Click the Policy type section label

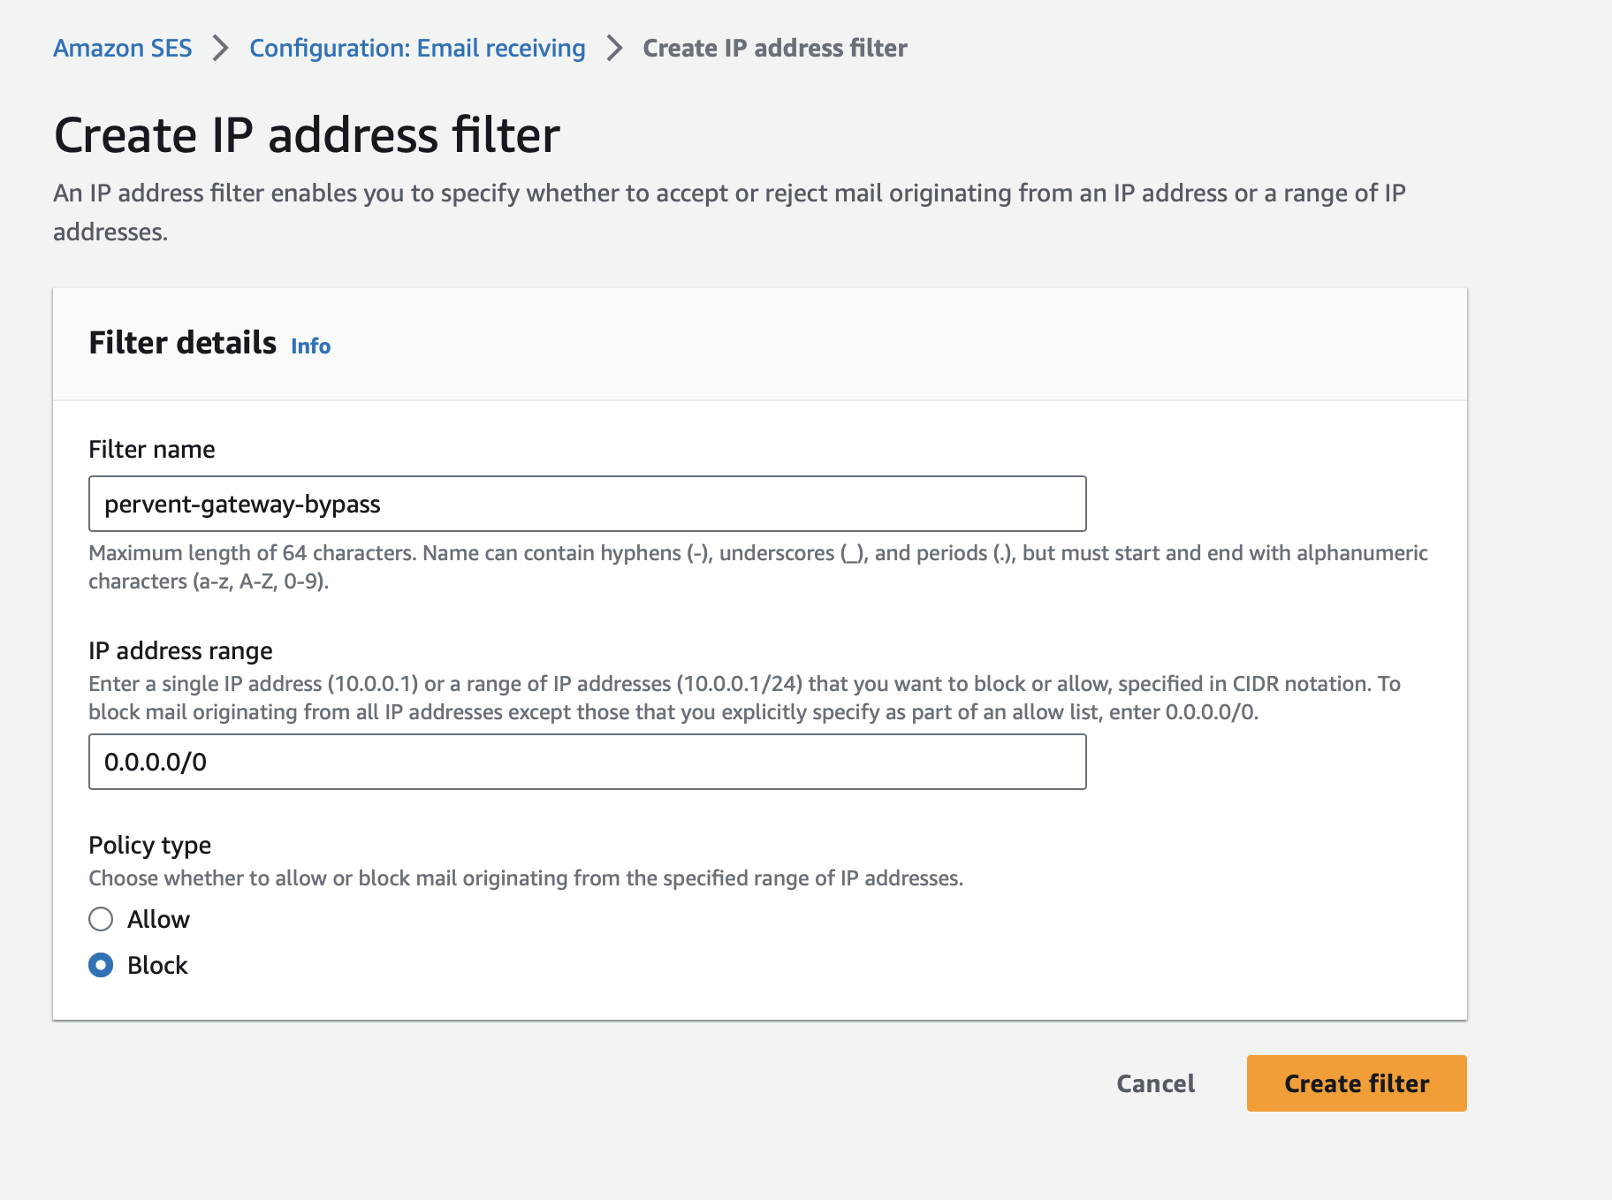pos(149,845)
